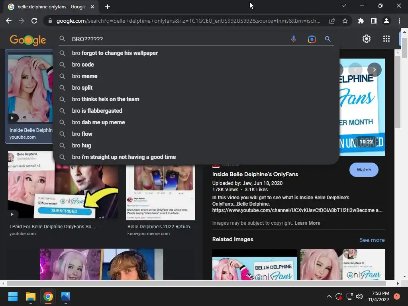Open the Chrome extensions puzzle icon
Screen dimensions: 408x306
coord(361,21)
